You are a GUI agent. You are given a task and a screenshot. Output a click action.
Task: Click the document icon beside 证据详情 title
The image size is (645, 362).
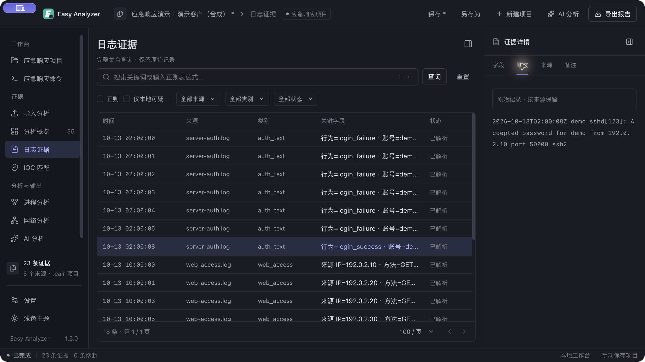496,42
